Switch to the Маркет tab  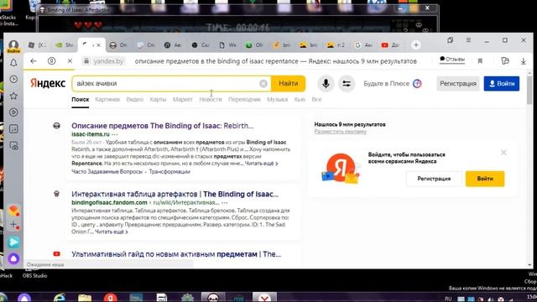click(x=183, y=100)
